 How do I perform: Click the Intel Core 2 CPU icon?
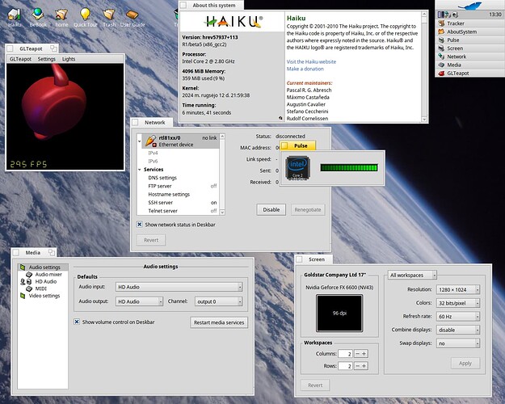tap(297, 167)
